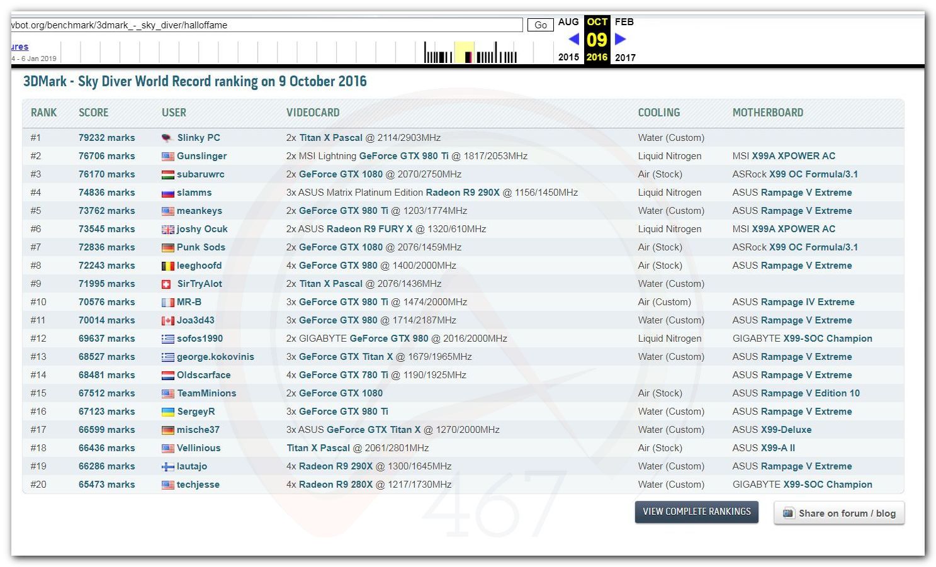This screenshot has width=936, height=567.
Task: Open Rampage IV Extreme motherboard link
Action: 808,302
